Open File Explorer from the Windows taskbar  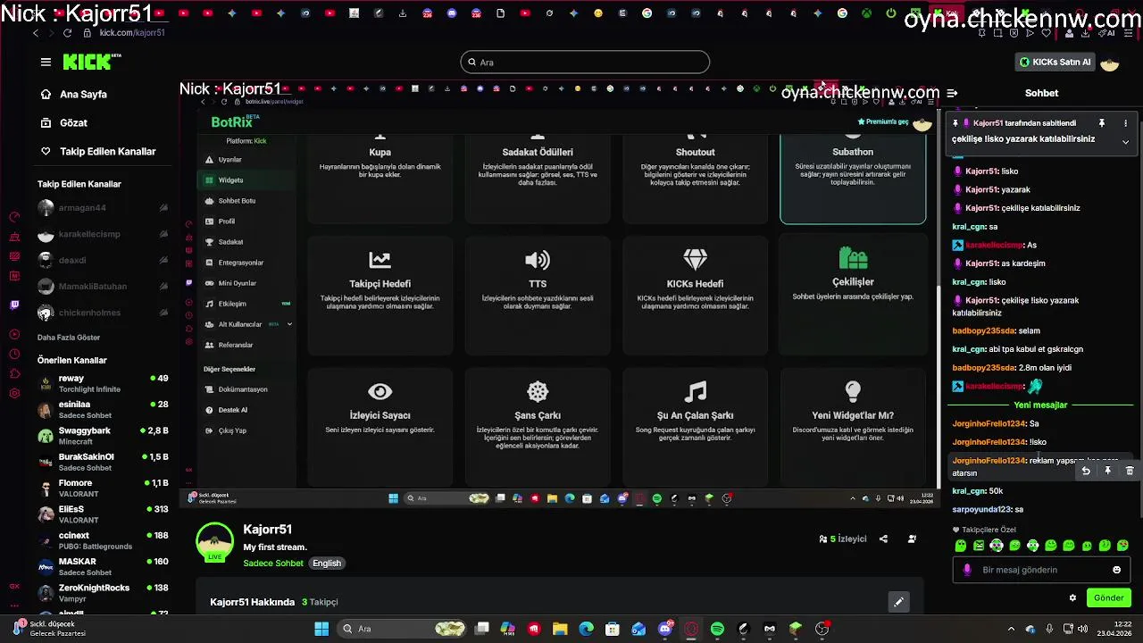(x=560, y=629)
